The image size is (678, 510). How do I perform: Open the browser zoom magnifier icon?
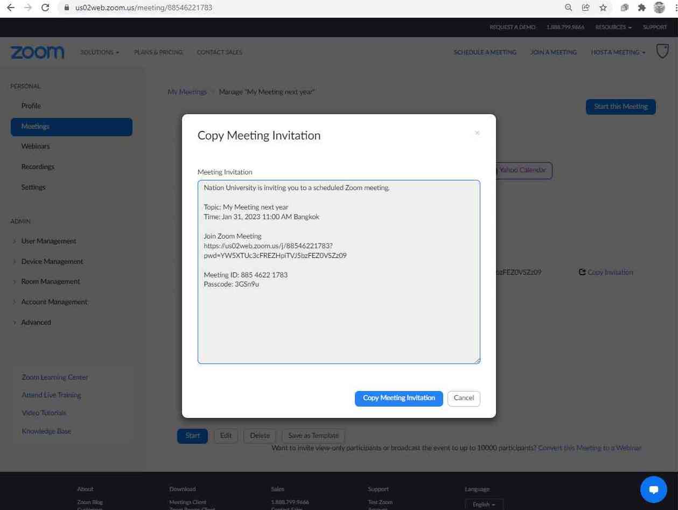(568, 8)
